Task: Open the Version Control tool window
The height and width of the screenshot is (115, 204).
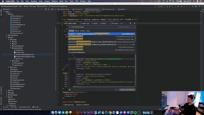Action: [25, 107]
